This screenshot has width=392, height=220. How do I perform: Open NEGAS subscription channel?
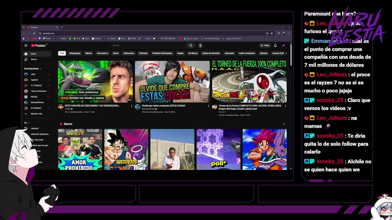[37, 97]
